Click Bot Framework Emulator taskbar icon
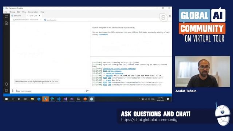The image size is (233, 131). click(x=92, y=99)
